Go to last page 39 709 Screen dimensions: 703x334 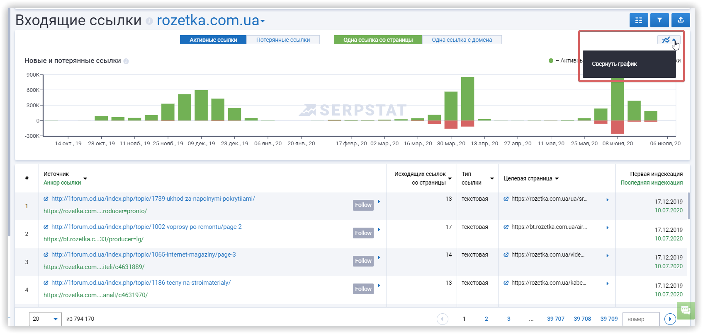pyautogui.click(x=609, y=319)
